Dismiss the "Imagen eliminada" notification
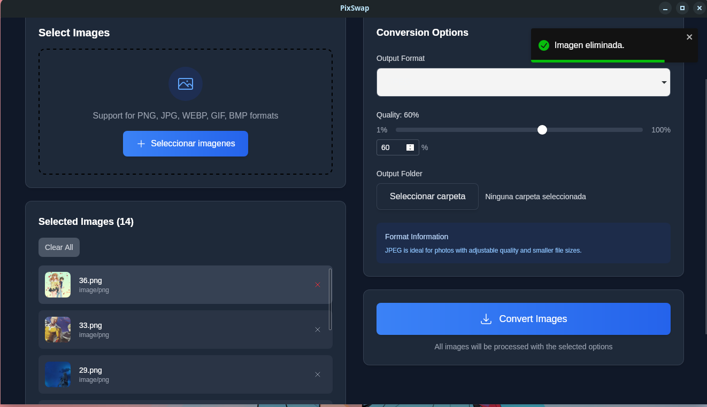 pyautogui.click(x=689, y=37)
